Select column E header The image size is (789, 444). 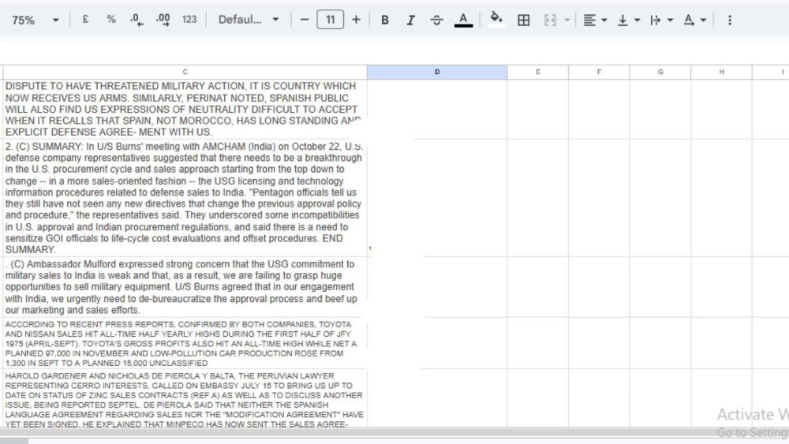538,72
